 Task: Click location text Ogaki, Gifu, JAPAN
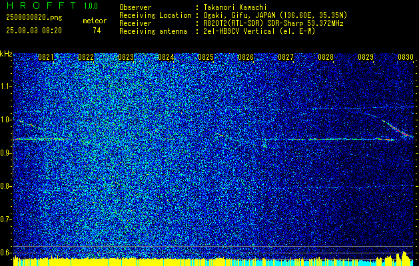[x=239, y=15]
